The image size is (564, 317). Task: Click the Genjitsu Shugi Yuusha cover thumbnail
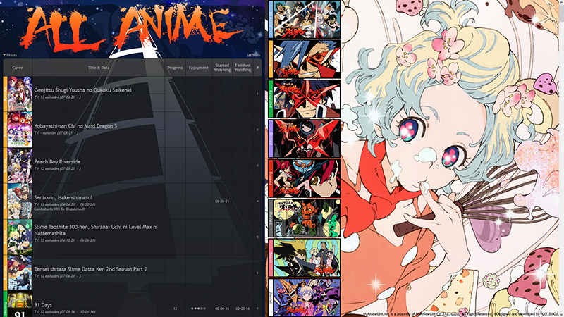19,93
